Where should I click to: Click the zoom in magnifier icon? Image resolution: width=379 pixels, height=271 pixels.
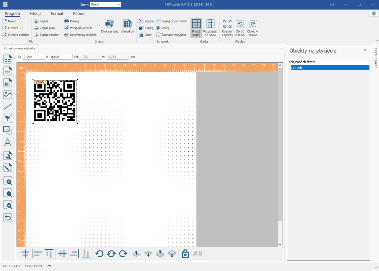[8, 181]
